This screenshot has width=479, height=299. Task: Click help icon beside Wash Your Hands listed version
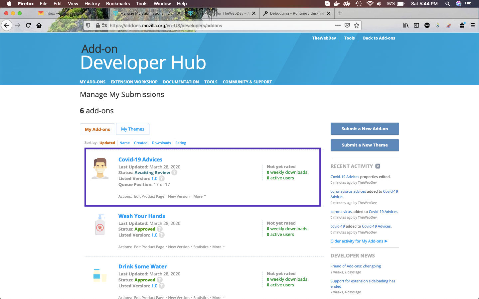click(x=162, y=235)
